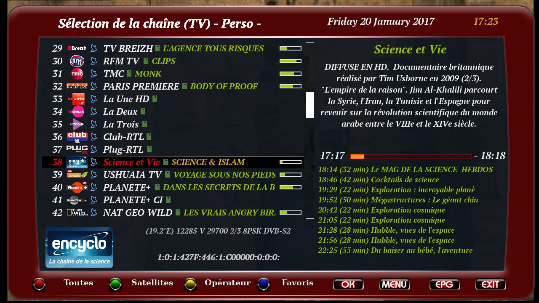Click the Planete+ channel logo in row 40

(x=77, y=187)
